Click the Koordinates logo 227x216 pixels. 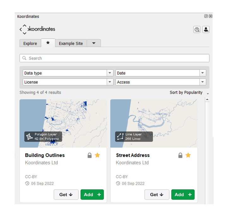[37, 29]
